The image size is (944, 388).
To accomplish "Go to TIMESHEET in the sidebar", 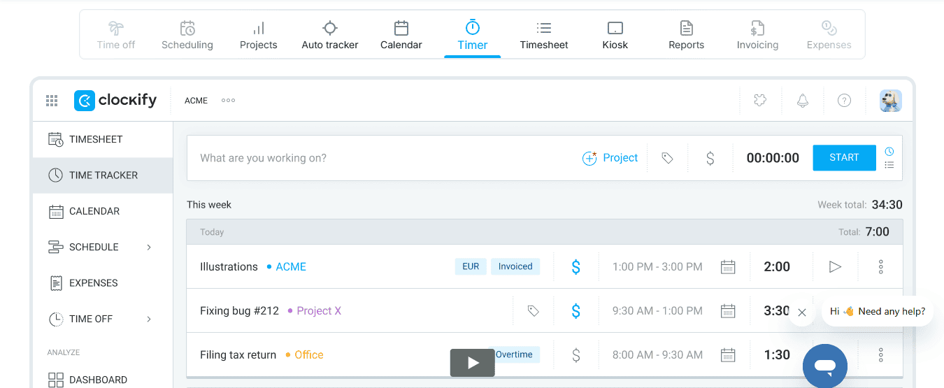I will [x=103, y=139].
